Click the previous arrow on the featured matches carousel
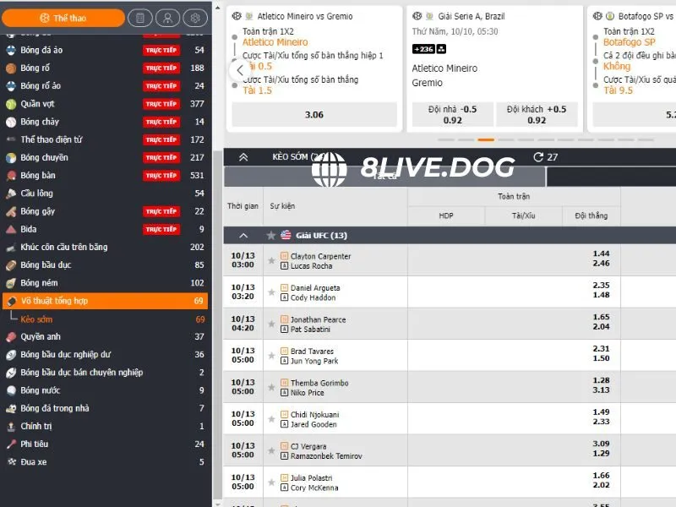676x507 pixels. point(240,70)
